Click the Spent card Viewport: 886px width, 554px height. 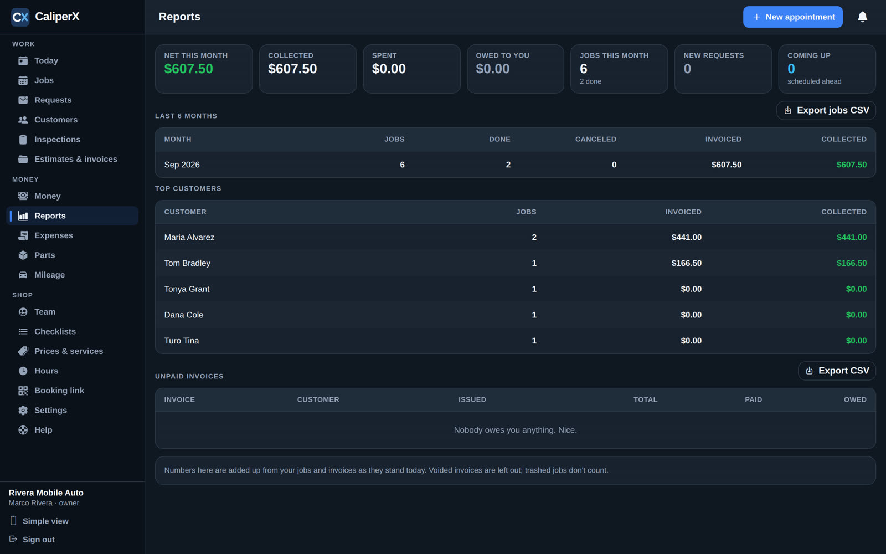pos(411,69)
